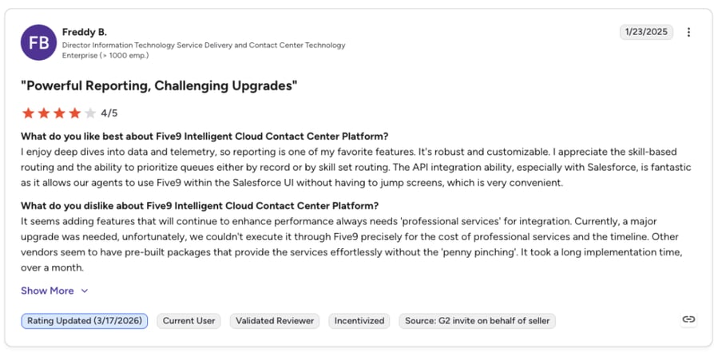Open the three-dot options menu
This screenshot has width=714, height=352.
point(688,32)
